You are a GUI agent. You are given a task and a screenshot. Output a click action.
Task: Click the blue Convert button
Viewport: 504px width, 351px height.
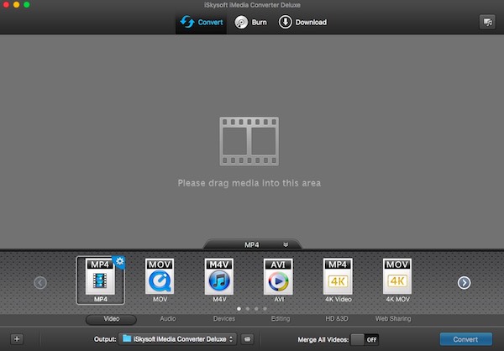click(x=465, y=339)
